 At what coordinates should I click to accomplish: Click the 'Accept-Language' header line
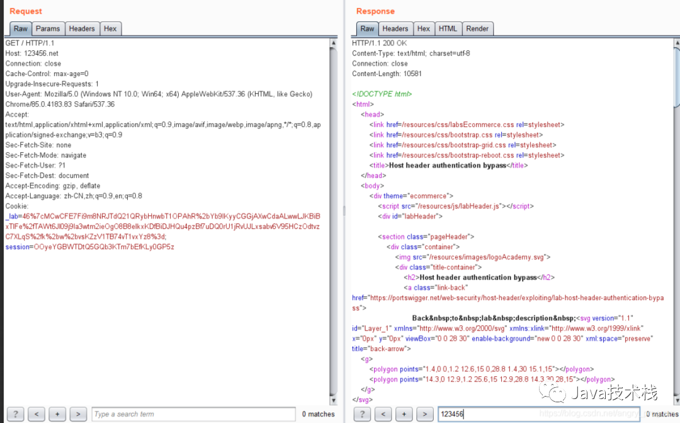pos(74,196)
